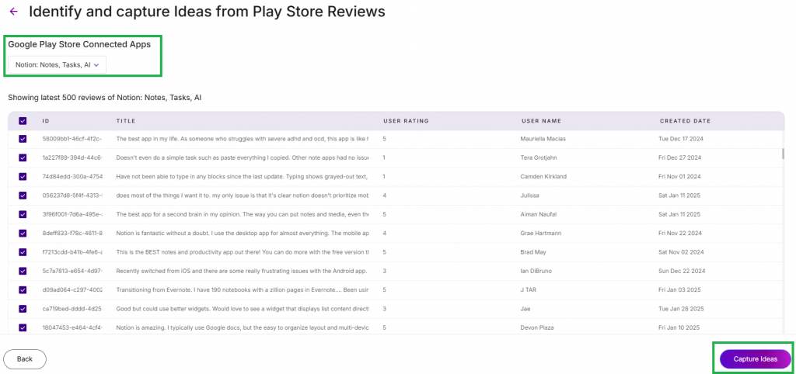The height and width of the screenshot is (374, 796).
Task: Click the Title column header
Action: 126,121
